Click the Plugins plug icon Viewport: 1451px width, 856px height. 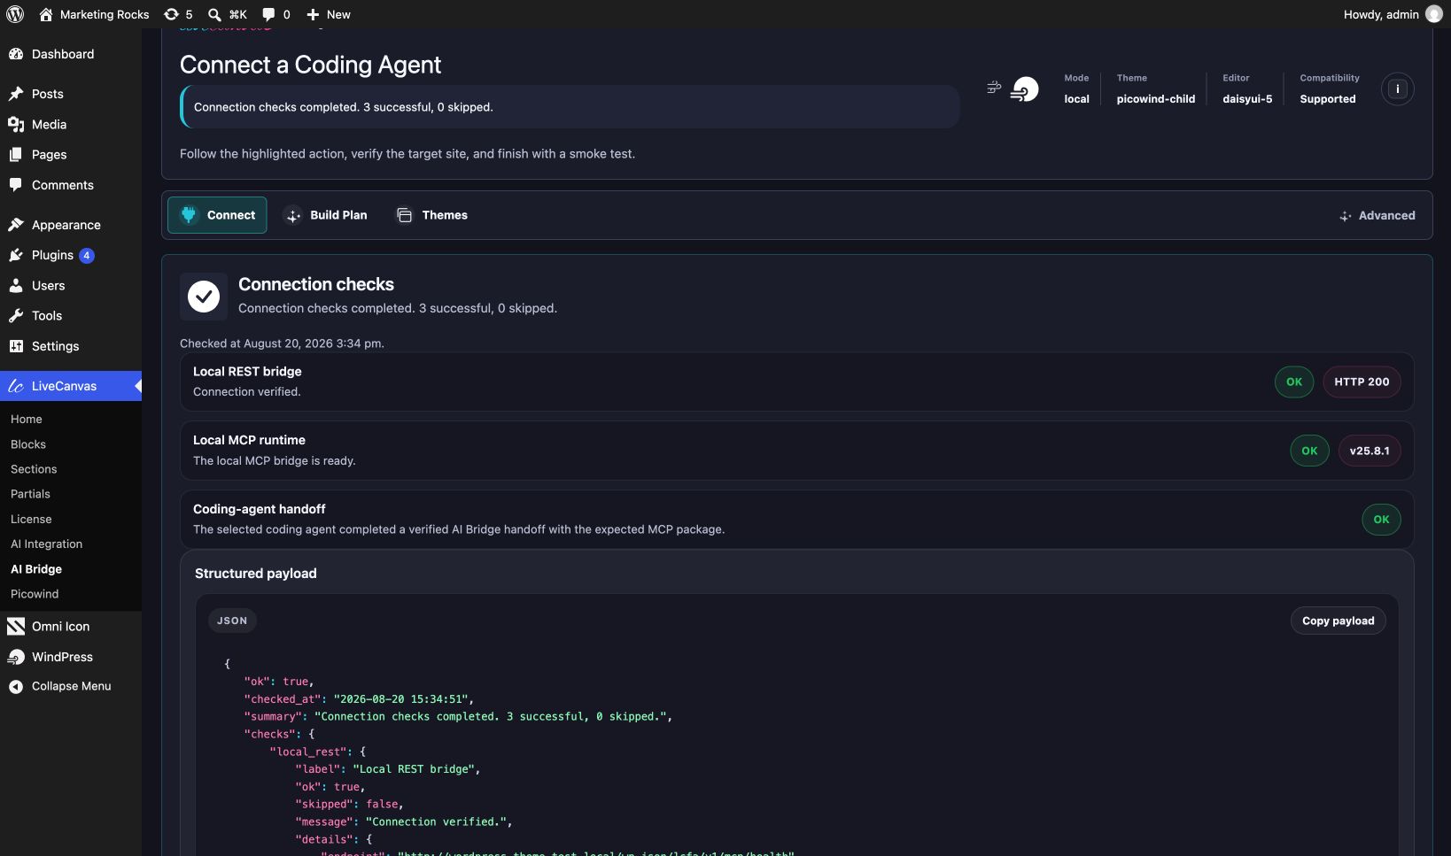click(16, 255)
